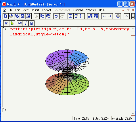This screenshot has width=136, height=122.
Task: Toggle Maple leaf input mode button
Action: [12, 23]
